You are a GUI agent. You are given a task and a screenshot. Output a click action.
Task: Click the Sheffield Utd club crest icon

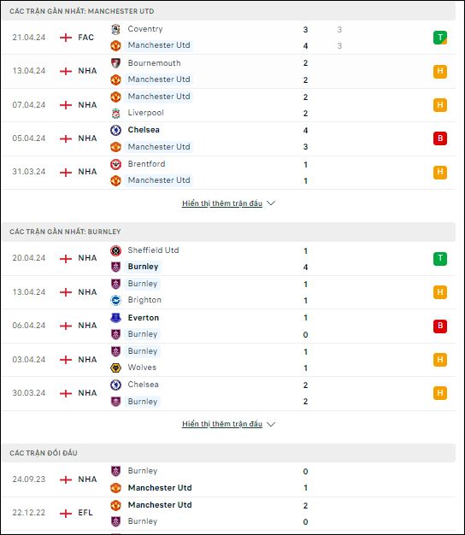115,250
